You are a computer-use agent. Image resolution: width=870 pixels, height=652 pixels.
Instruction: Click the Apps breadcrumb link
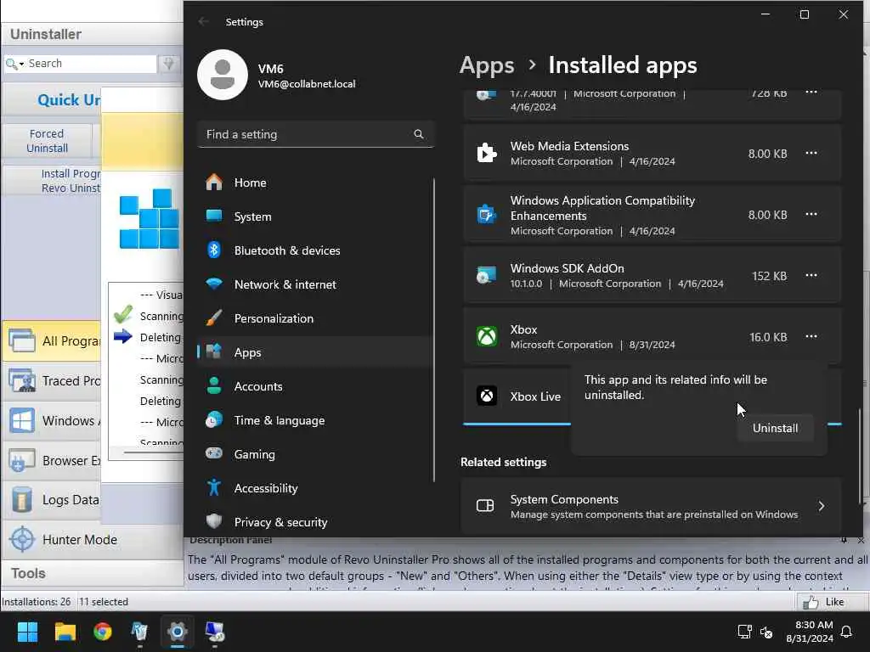[x=487, y=65]
